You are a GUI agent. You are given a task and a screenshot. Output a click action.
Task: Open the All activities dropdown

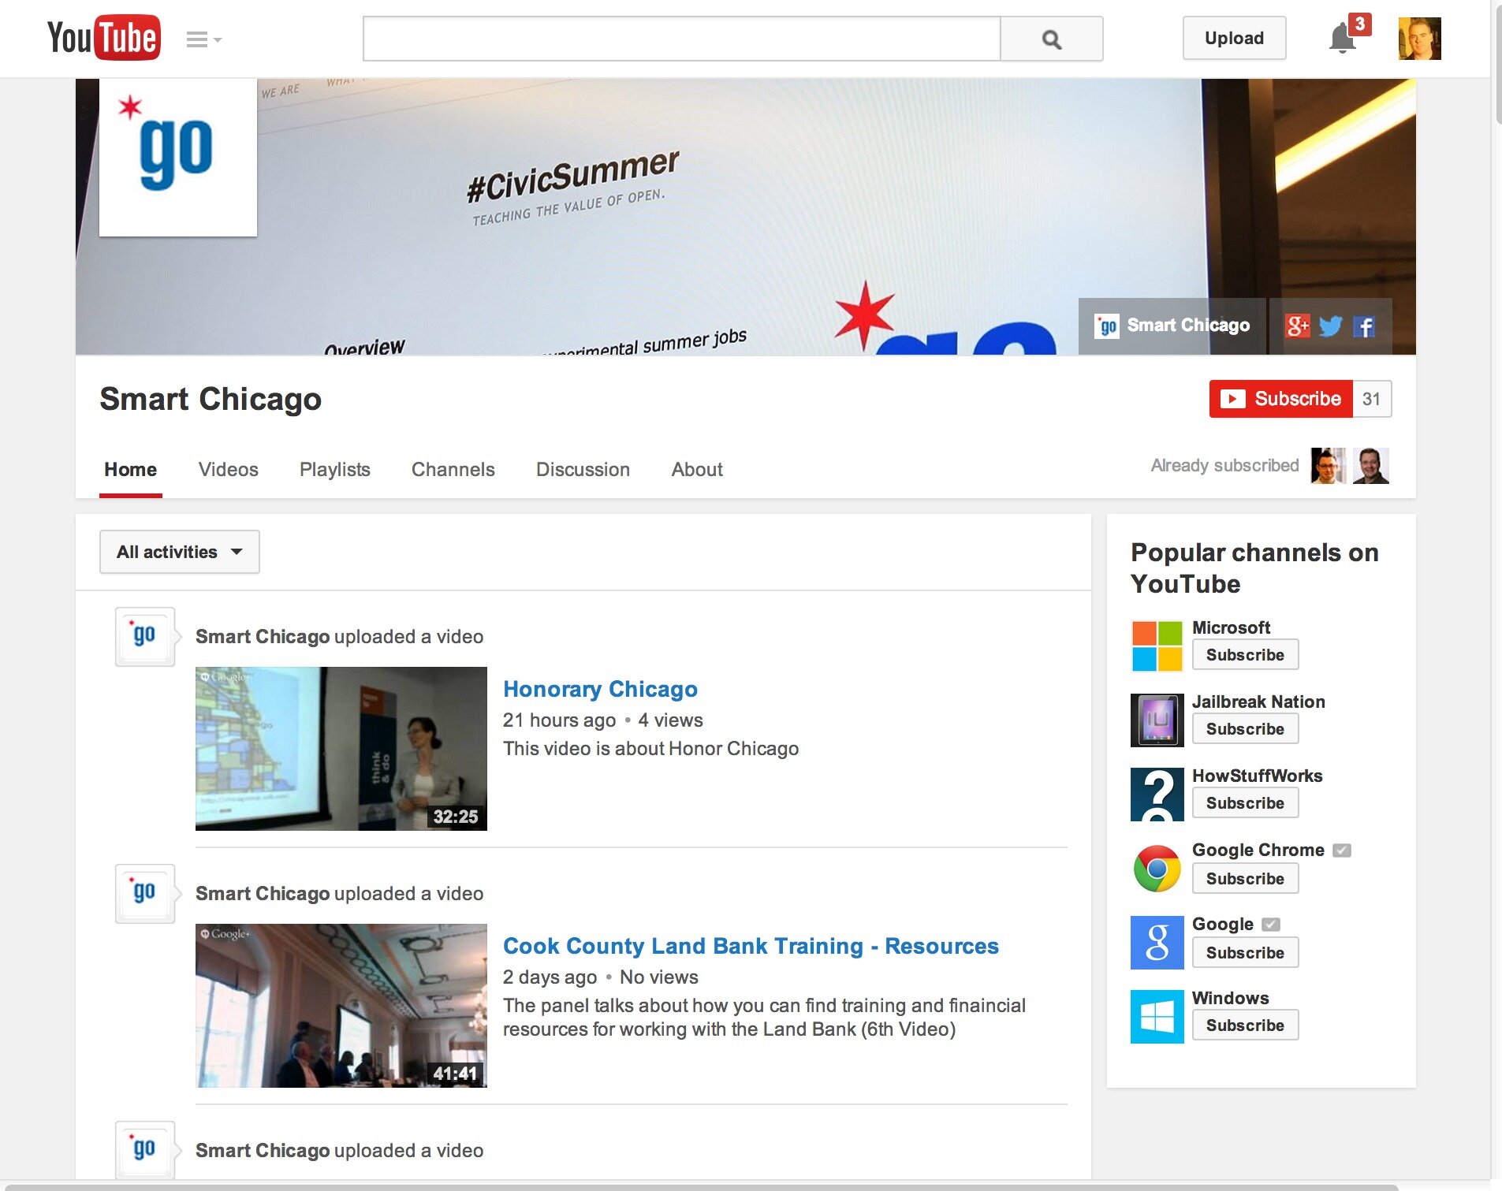pos(179,552)
